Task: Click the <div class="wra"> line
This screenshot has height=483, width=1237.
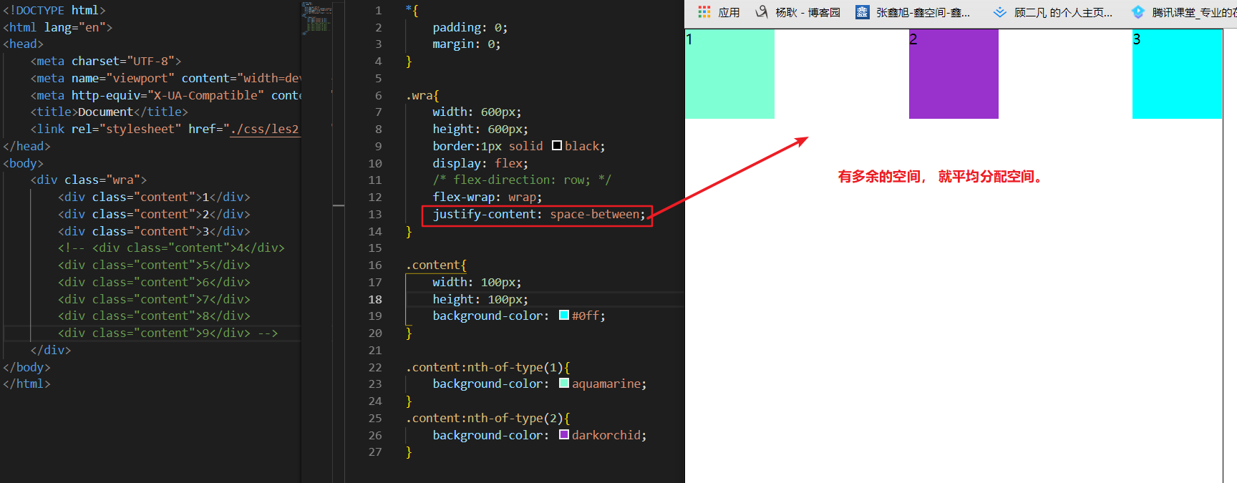Action: [x=88, y=180]
